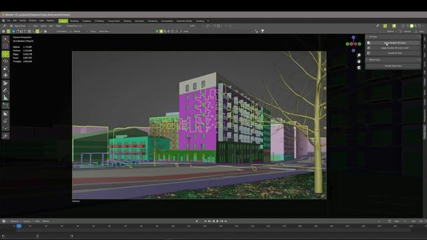Screen dimensions: 427x240
Task: Click the green Y axis on gizmo
Action: (348, 44)
